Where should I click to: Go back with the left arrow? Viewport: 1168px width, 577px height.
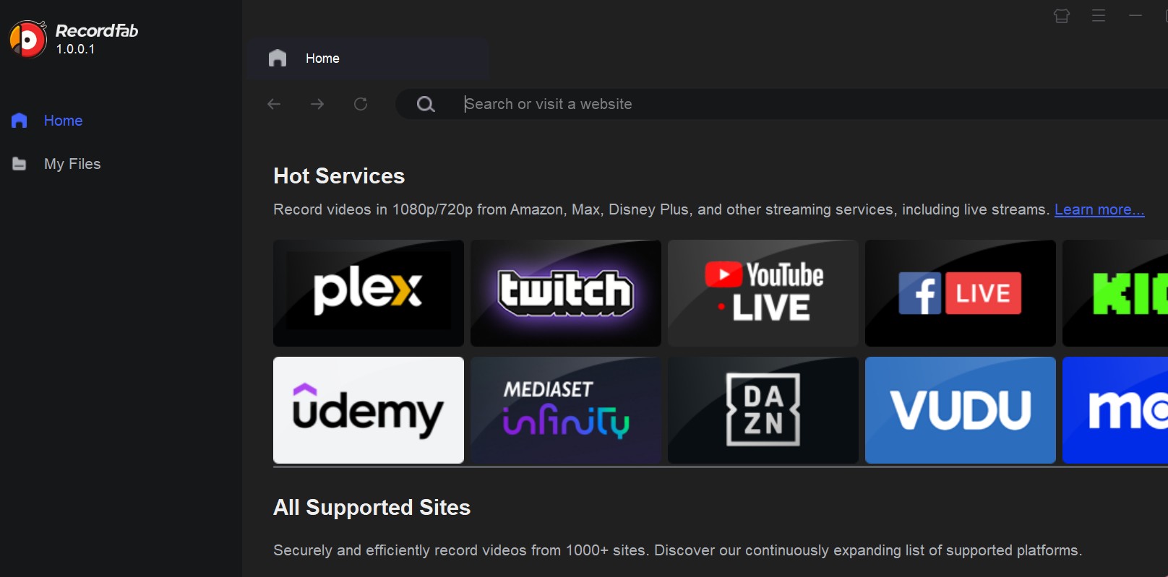click(x=274, y=104)
